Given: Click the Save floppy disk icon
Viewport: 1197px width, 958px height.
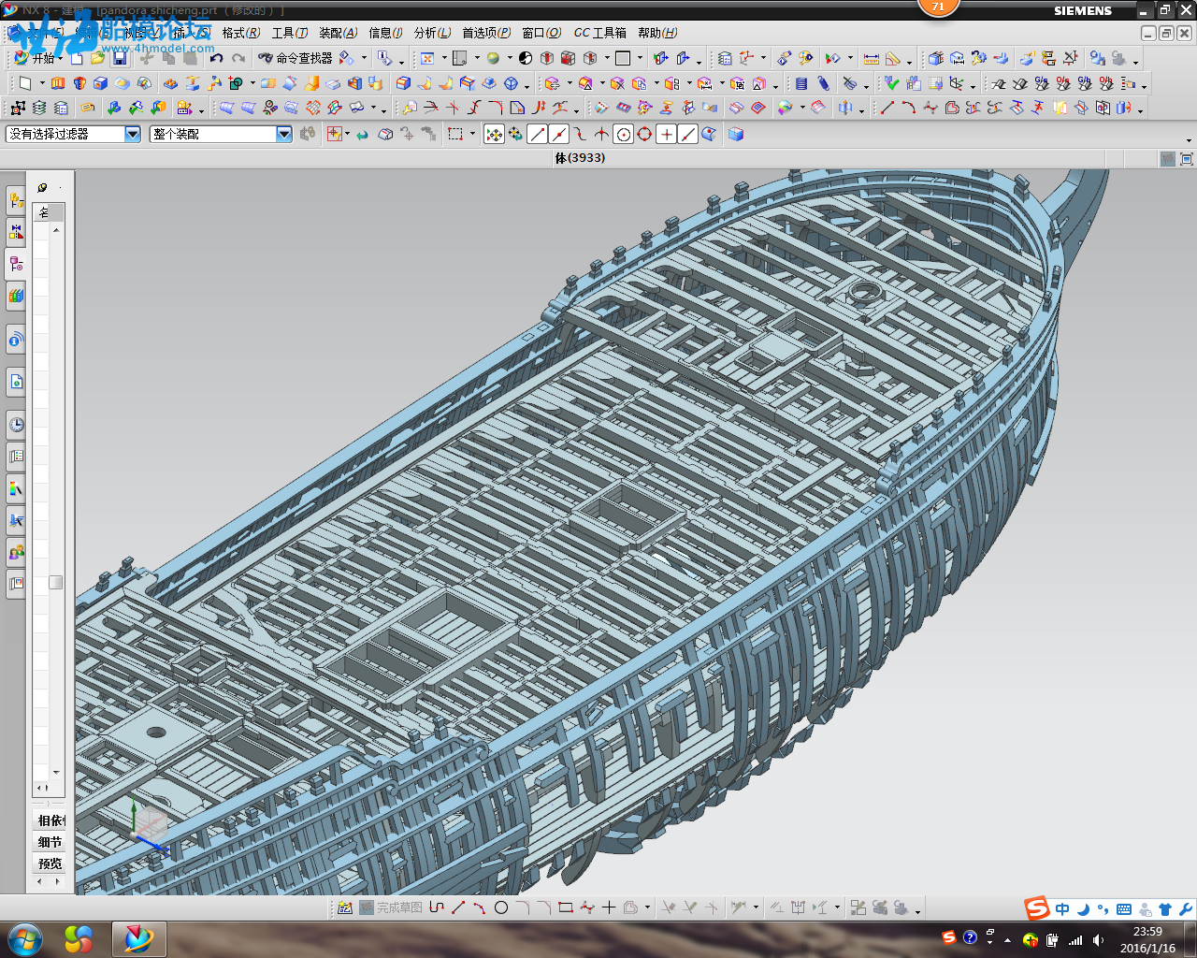Looking at the screenshot, I should point(120,58).
